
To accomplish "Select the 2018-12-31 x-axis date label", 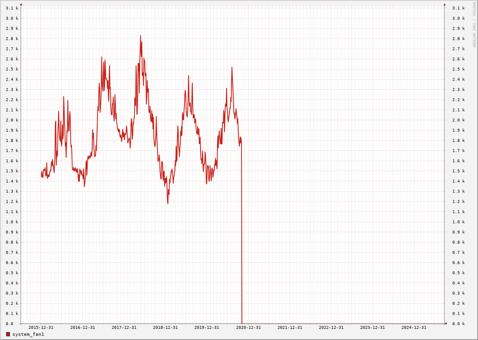I will pos(165,328).
